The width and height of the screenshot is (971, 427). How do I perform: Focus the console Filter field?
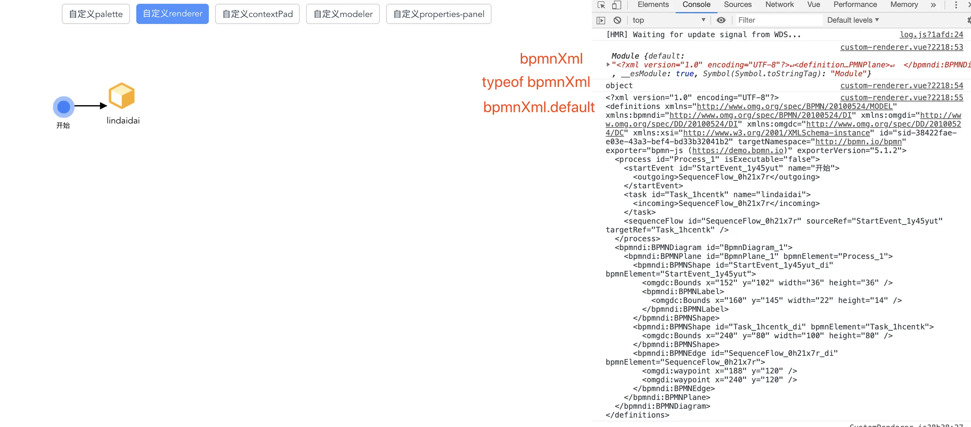[779, 20]
